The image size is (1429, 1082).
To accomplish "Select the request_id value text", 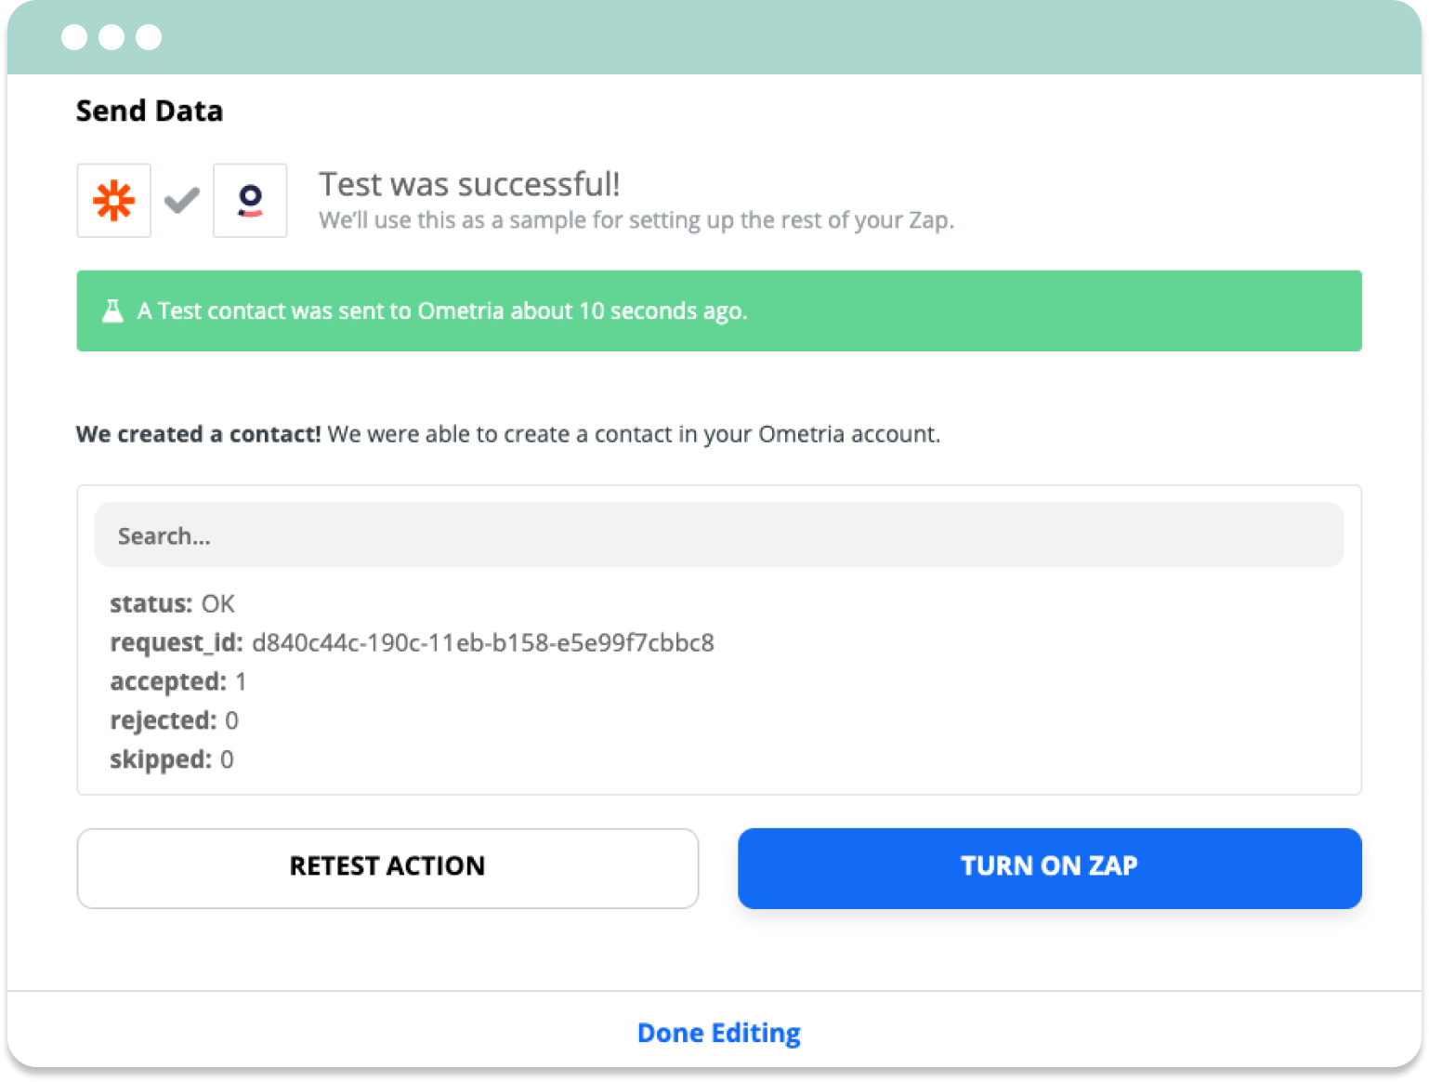I will (x=483, y=642).
